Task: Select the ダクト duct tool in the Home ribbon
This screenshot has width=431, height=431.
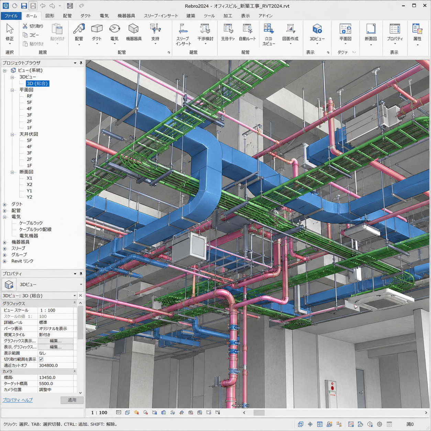Action: 97,29
